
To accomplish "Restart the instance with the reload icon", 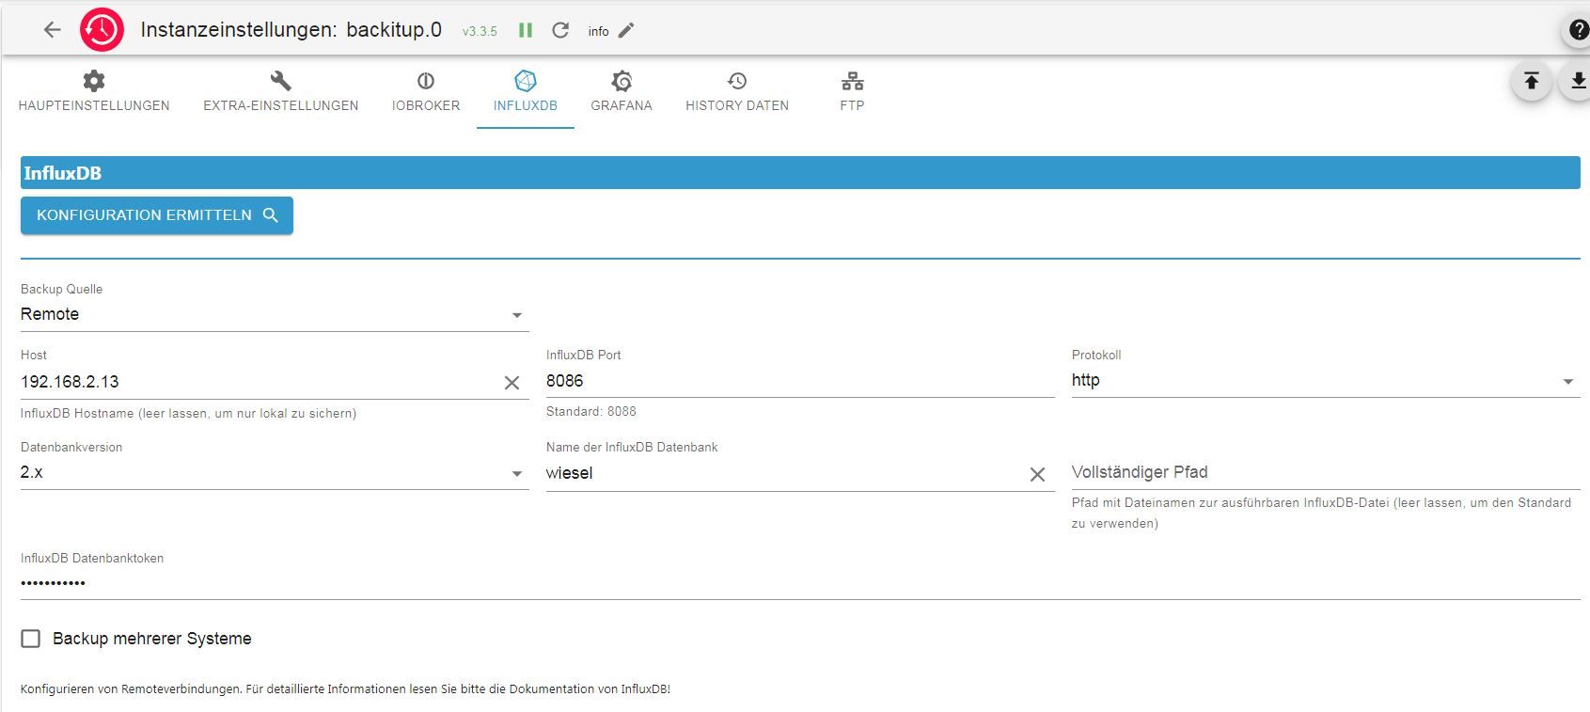I will coord(560,30).
